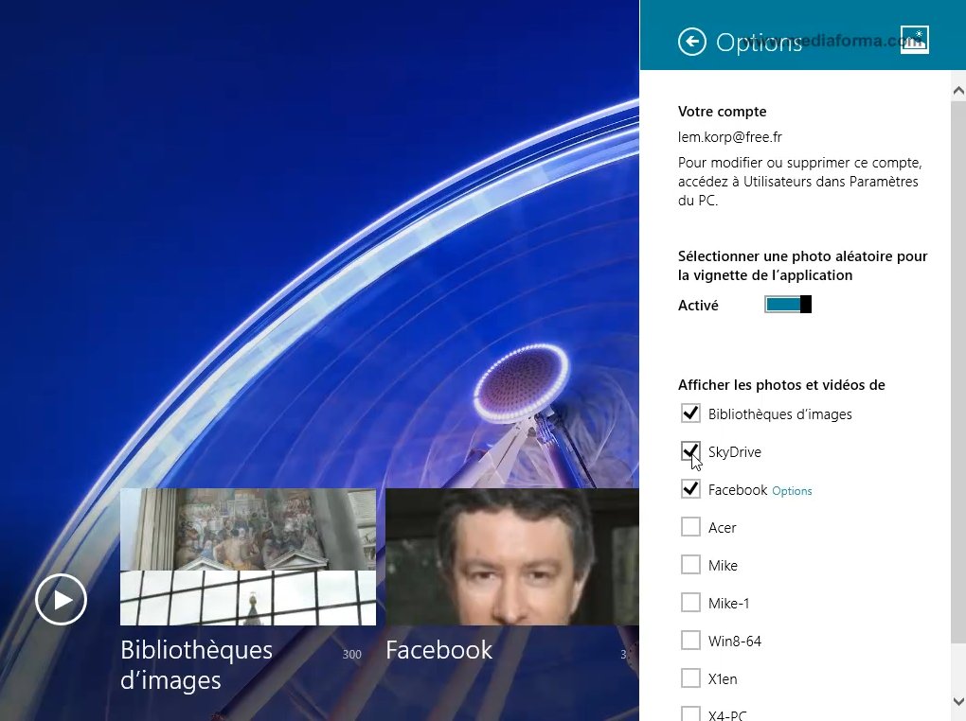Click the scrollbar down arrow in Options
Viewport: 966px width, 721px height.
pos(957,701)
